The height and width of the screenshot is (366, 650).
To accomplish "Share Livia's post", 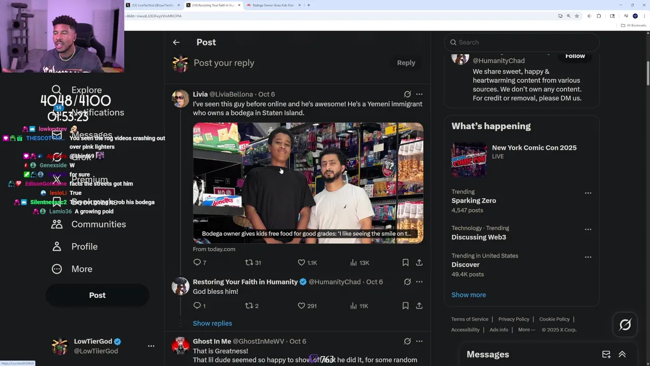I will tap(419, 263).
